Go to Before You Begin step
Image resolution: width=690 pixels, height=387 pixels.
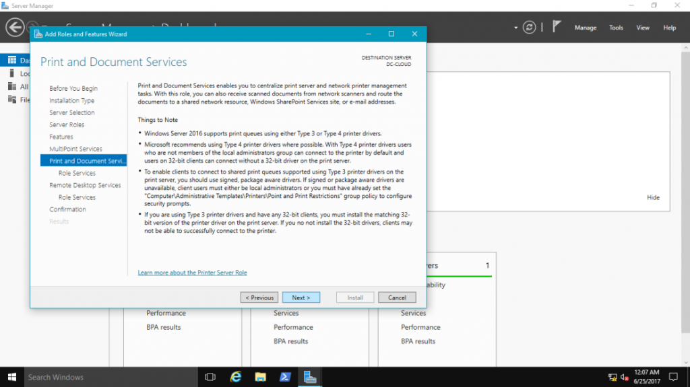[73, 88]
